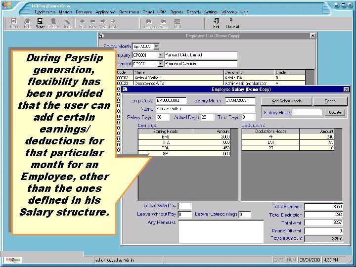
Task: Click the Add Salary Heads button
Action: [x=286, y=101]
